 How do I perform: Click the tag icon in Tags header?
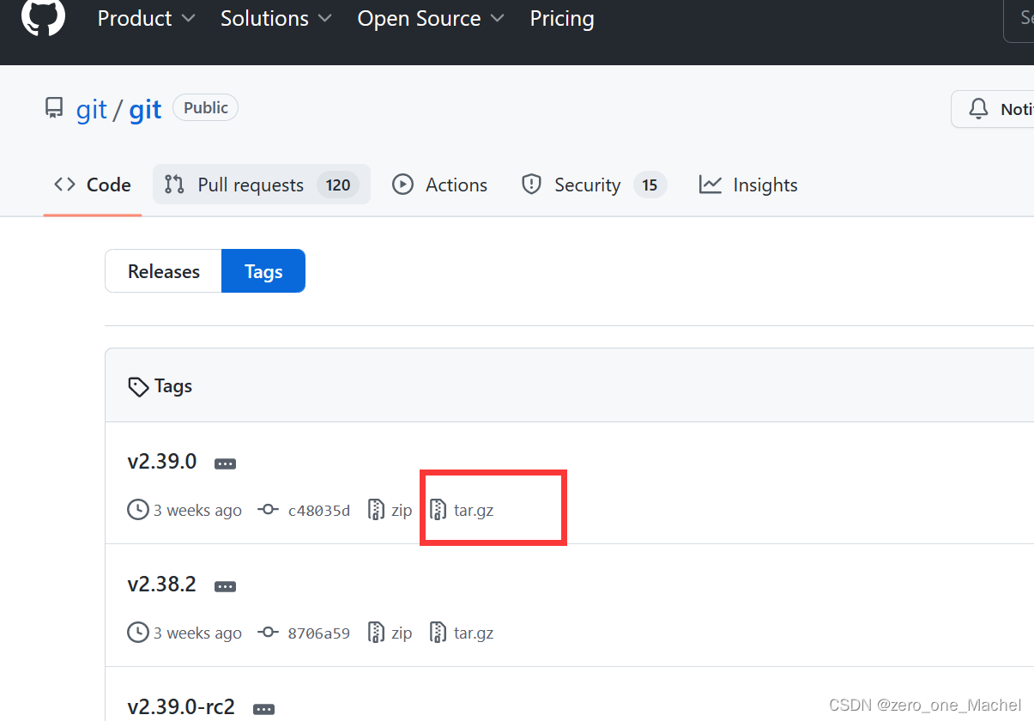[x=138, y=387]
